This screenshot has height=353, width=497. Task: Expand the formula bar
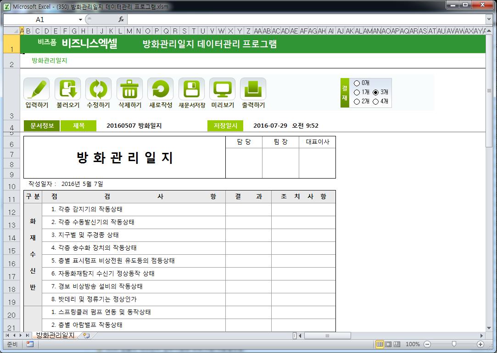pos(489,19)
